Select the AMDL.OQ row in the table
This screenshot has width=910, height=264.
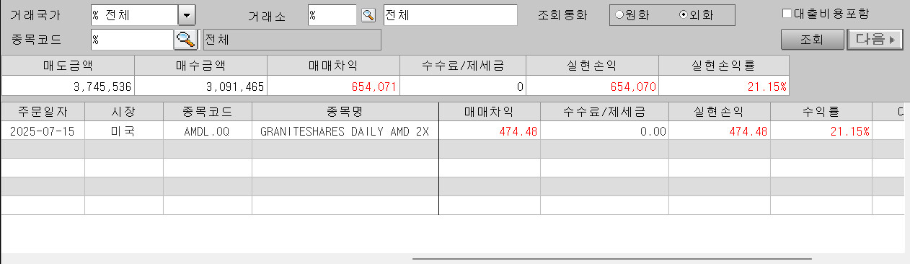pyautogui.click(x=453, y=131)
